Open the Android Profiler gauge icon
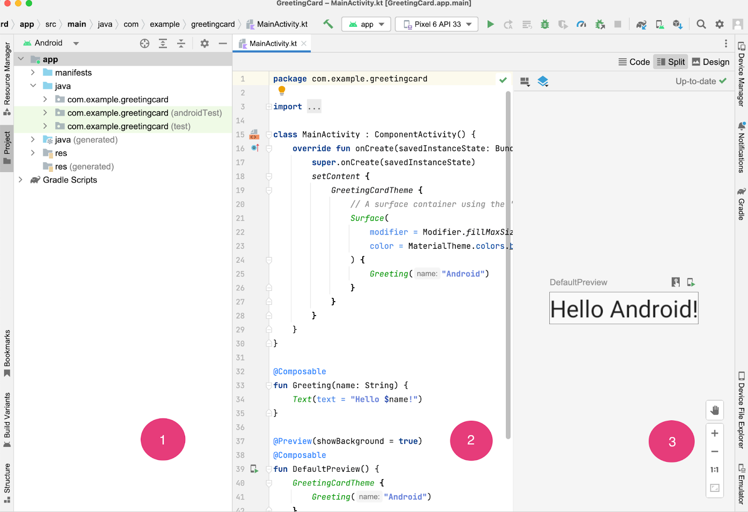This screenshot has width=748, height=512. pos(581,24)
